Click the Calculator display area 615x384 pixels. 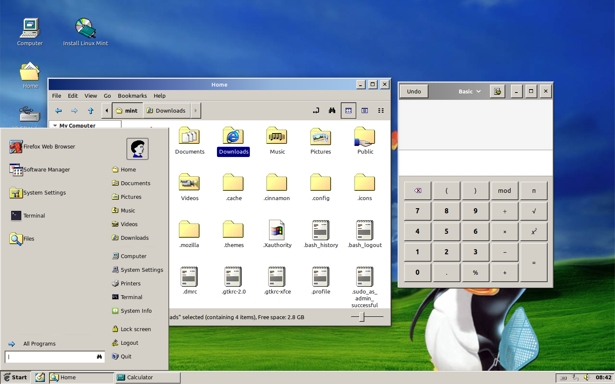[475, 163]
